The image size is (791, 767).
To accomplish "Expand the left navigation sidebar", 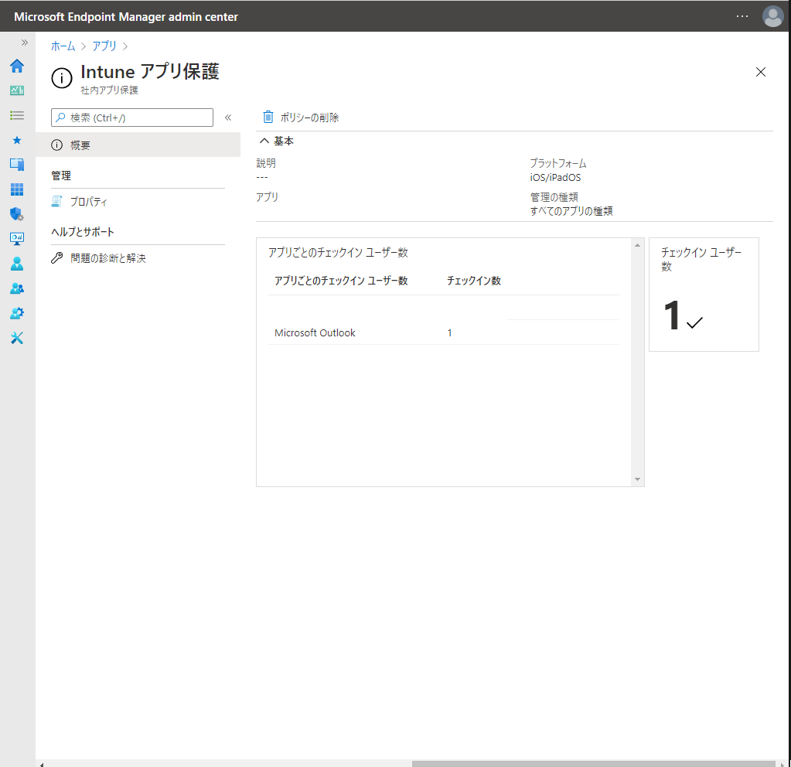I will [x=24, y=43].
